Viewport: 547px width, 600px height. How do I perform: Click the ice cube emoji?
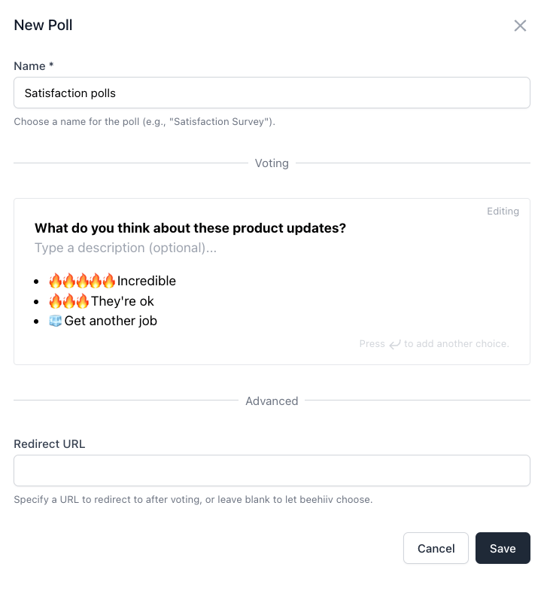tap(56, 321)
